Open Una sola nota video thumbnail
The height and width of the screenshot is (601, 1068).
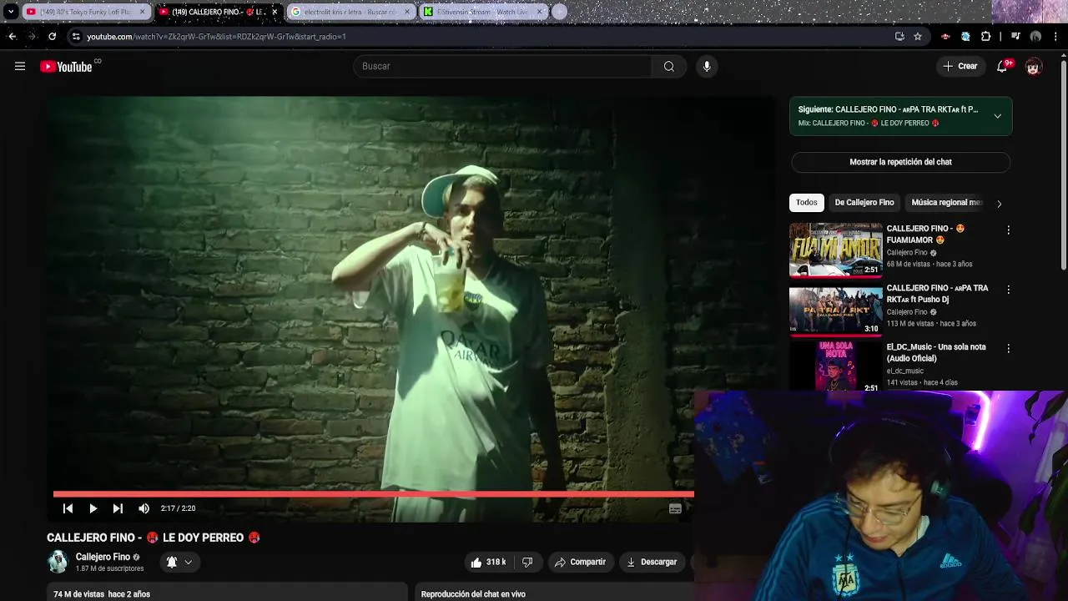pos(835,367)
